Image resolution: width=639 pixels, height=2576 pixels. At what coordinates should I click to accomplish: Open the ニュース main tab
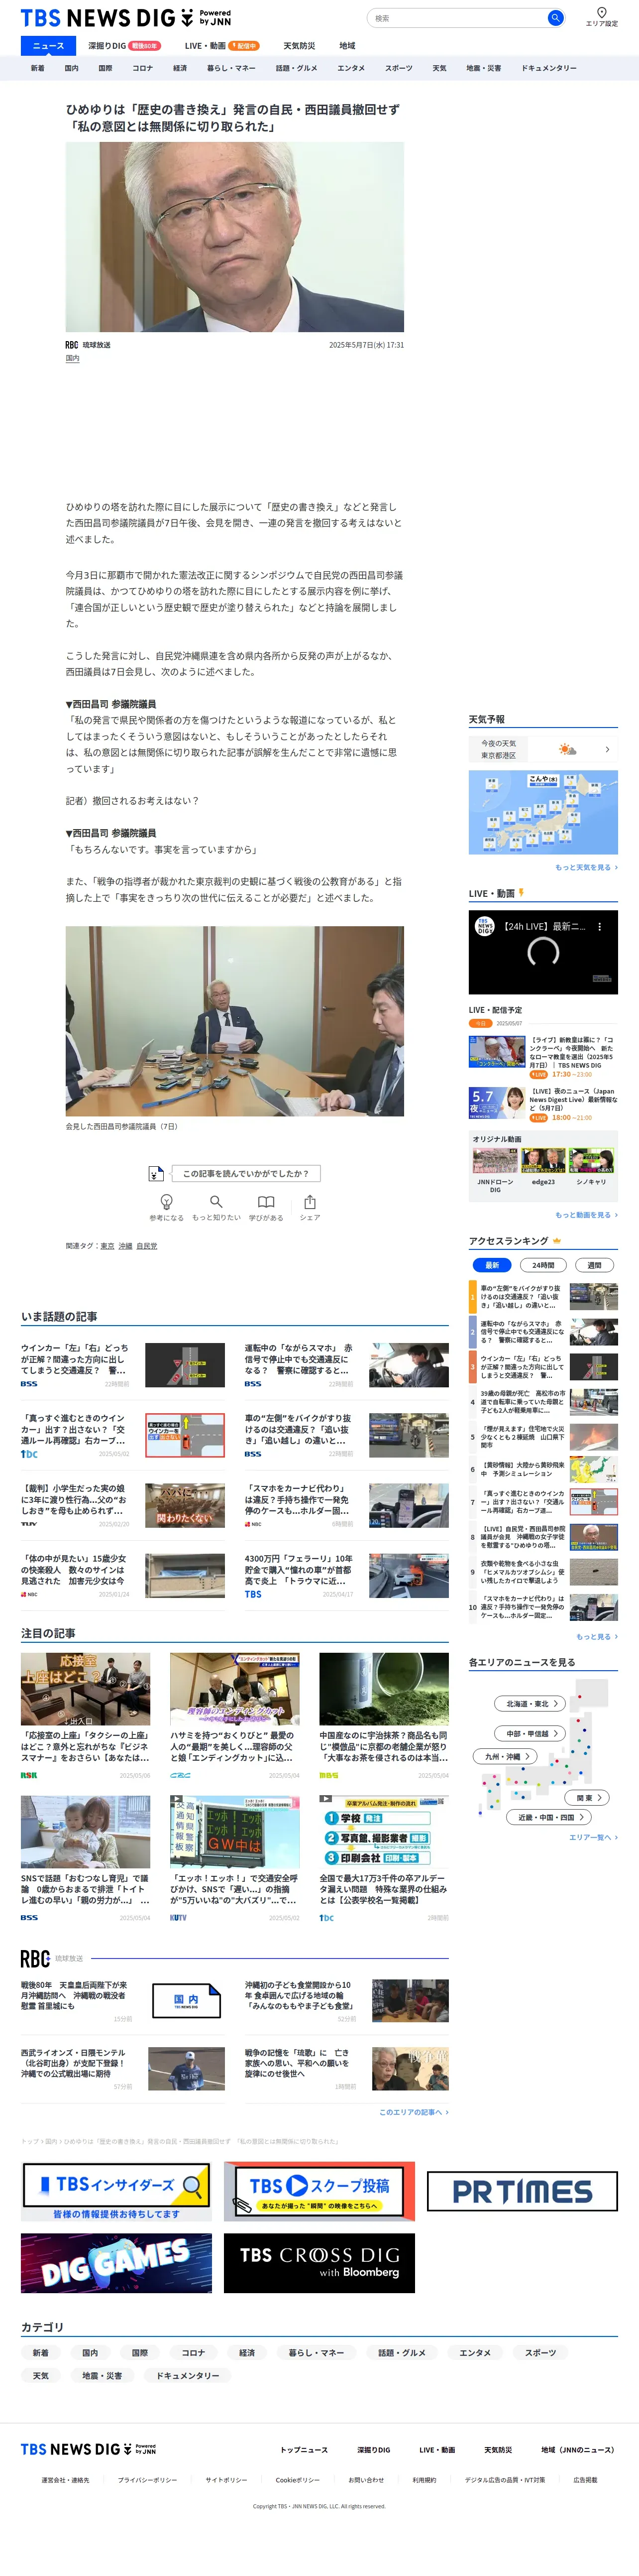point(48,46)
